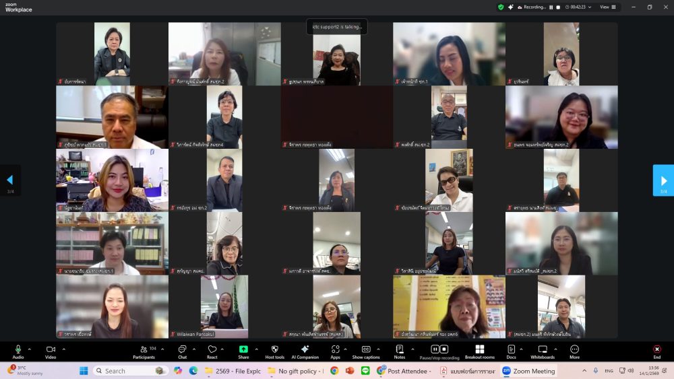Open the View layout menu
Screen dimensions: 674x379
[607, 7]
